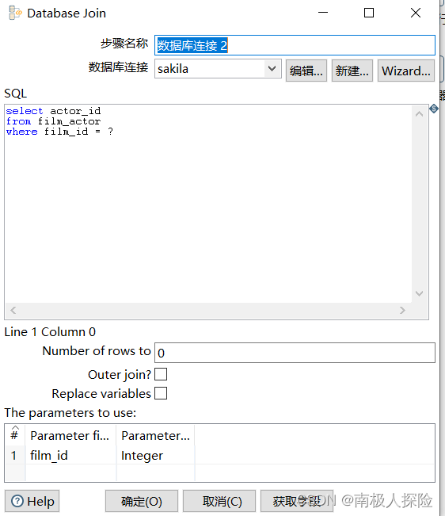Click the SQL editor scroll up arrow
The image size is (445, 516).
tap(420, 114)
